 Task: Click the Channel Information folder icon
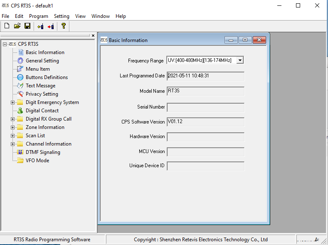tap(20, 144)
